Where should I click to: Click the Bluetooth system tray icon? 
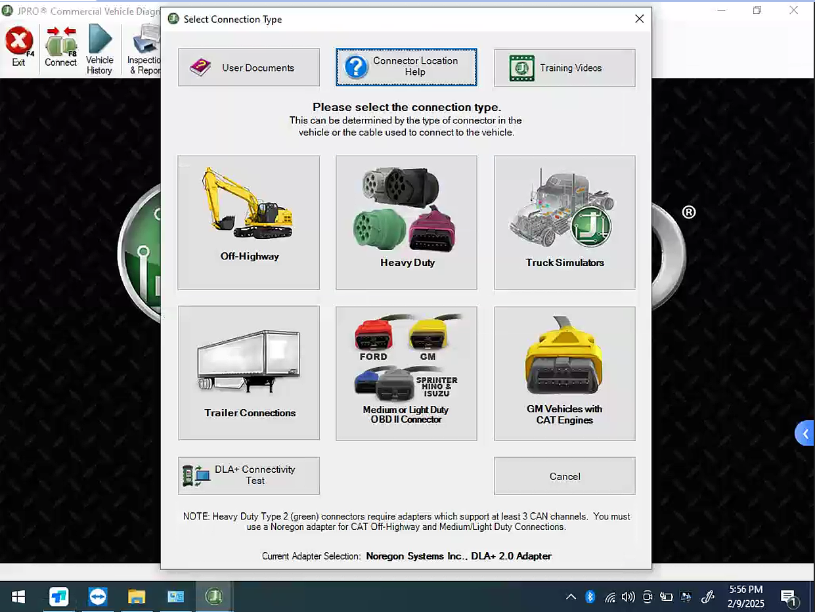tap(590, 597)
